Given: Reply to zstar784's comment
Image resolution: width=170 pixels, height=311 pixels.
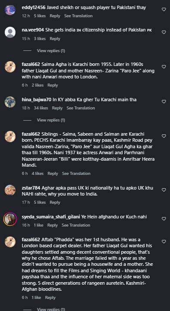Looking at the screenshot, I should (55, 202).
